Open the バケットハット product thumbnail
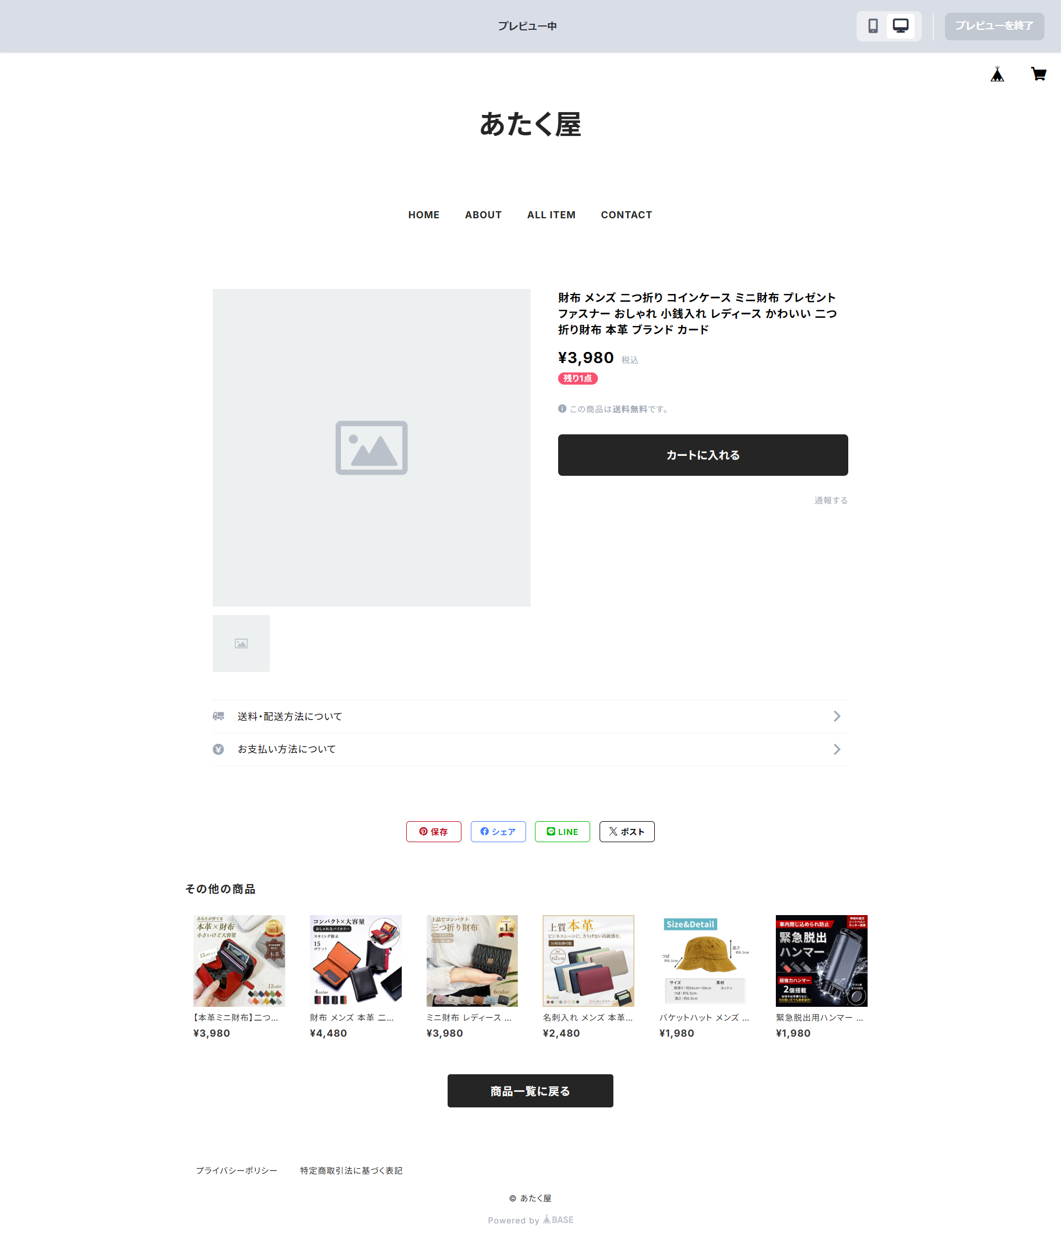 tap(705, 961)
